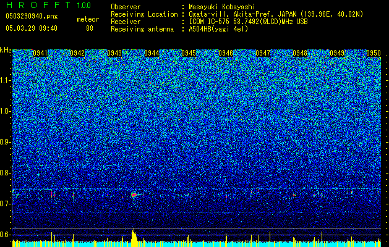This screenshot has height=247, width=389.
Task: Select observer name Masayuki Kobayashi
Action: coord(221,7)
